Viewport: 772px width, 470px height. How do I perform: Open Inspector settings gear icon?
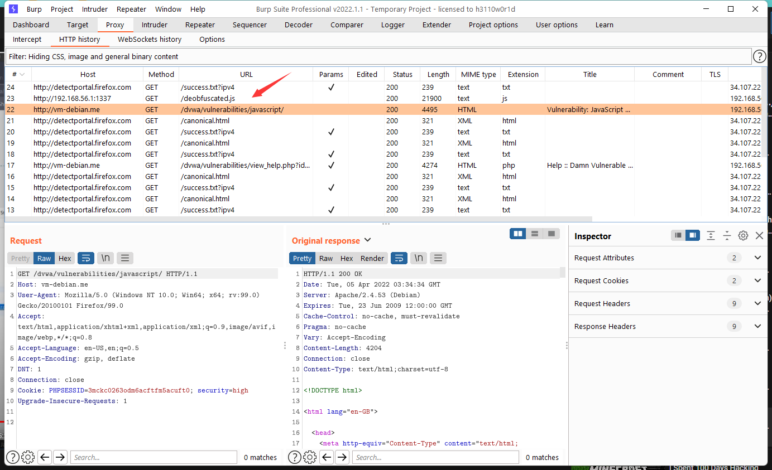pyautogui.click(x=743, y=236)
